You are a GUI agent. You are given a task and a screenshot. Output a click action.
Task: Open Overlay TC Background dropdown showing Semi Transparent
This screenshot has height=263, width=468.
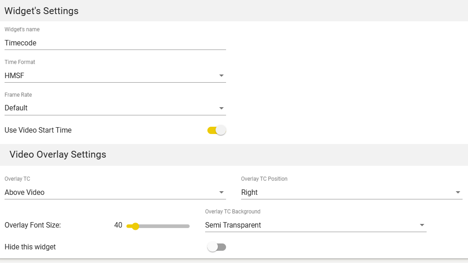tap(316, 225)
